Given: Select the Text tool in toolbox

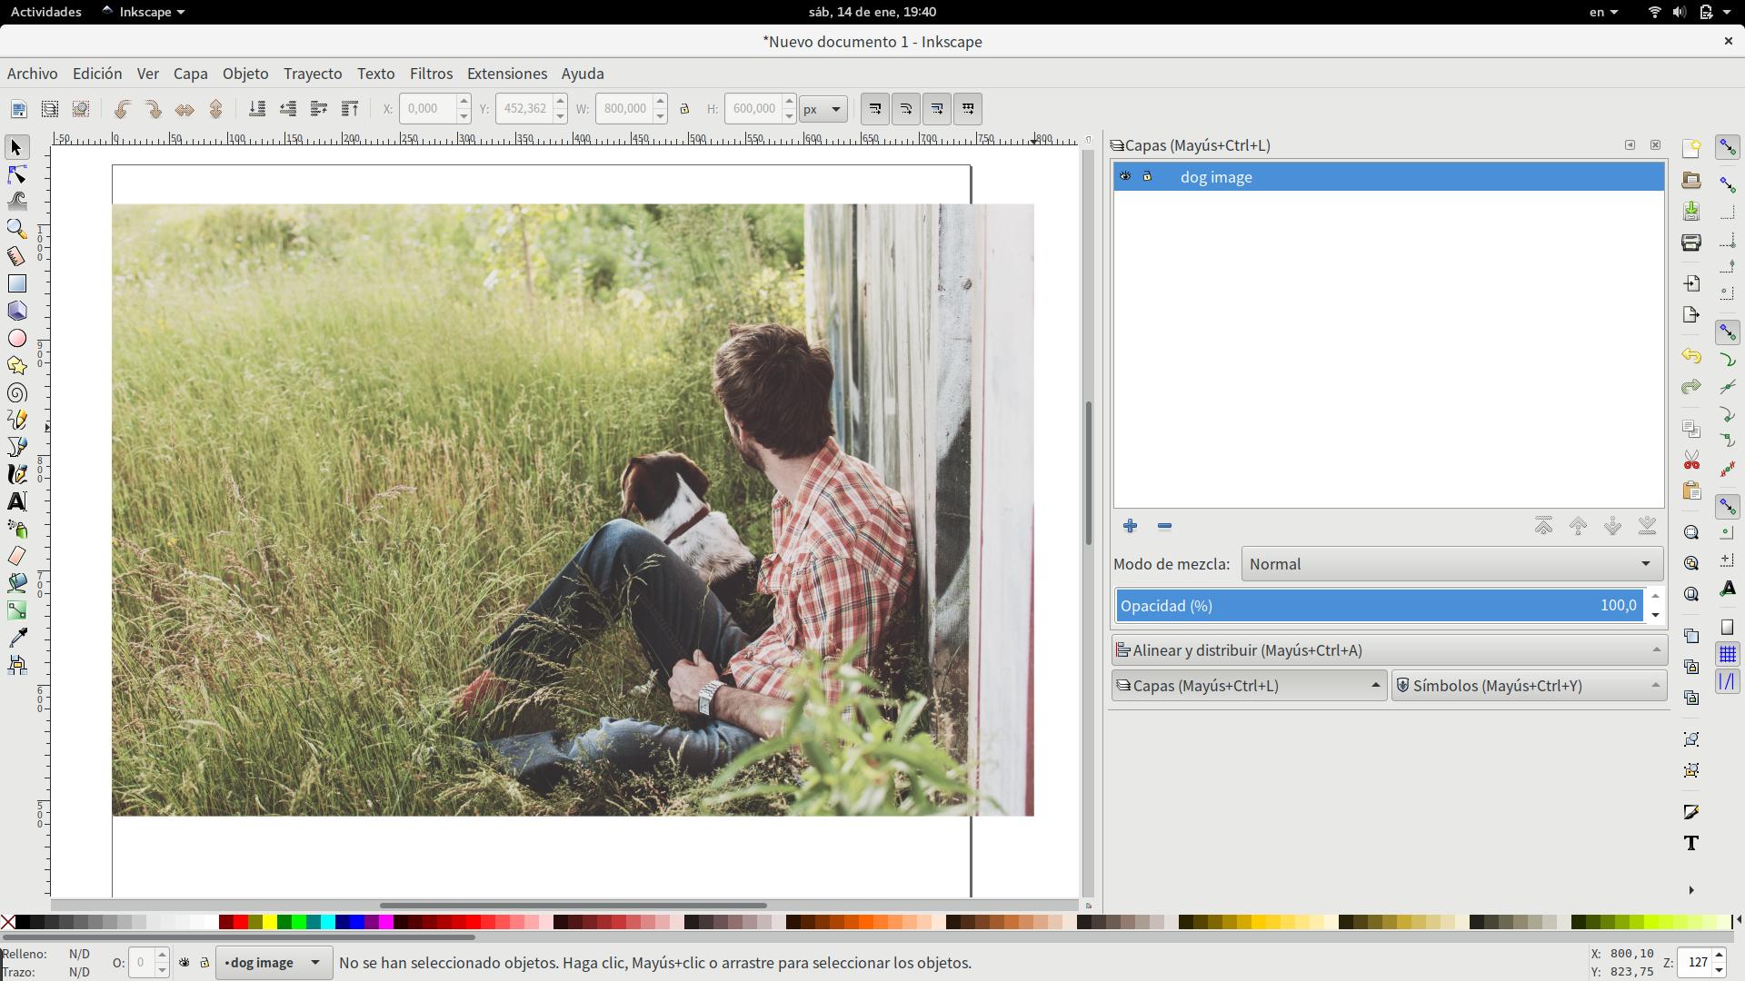Looking at the screenshot, I should pos(16,501).
